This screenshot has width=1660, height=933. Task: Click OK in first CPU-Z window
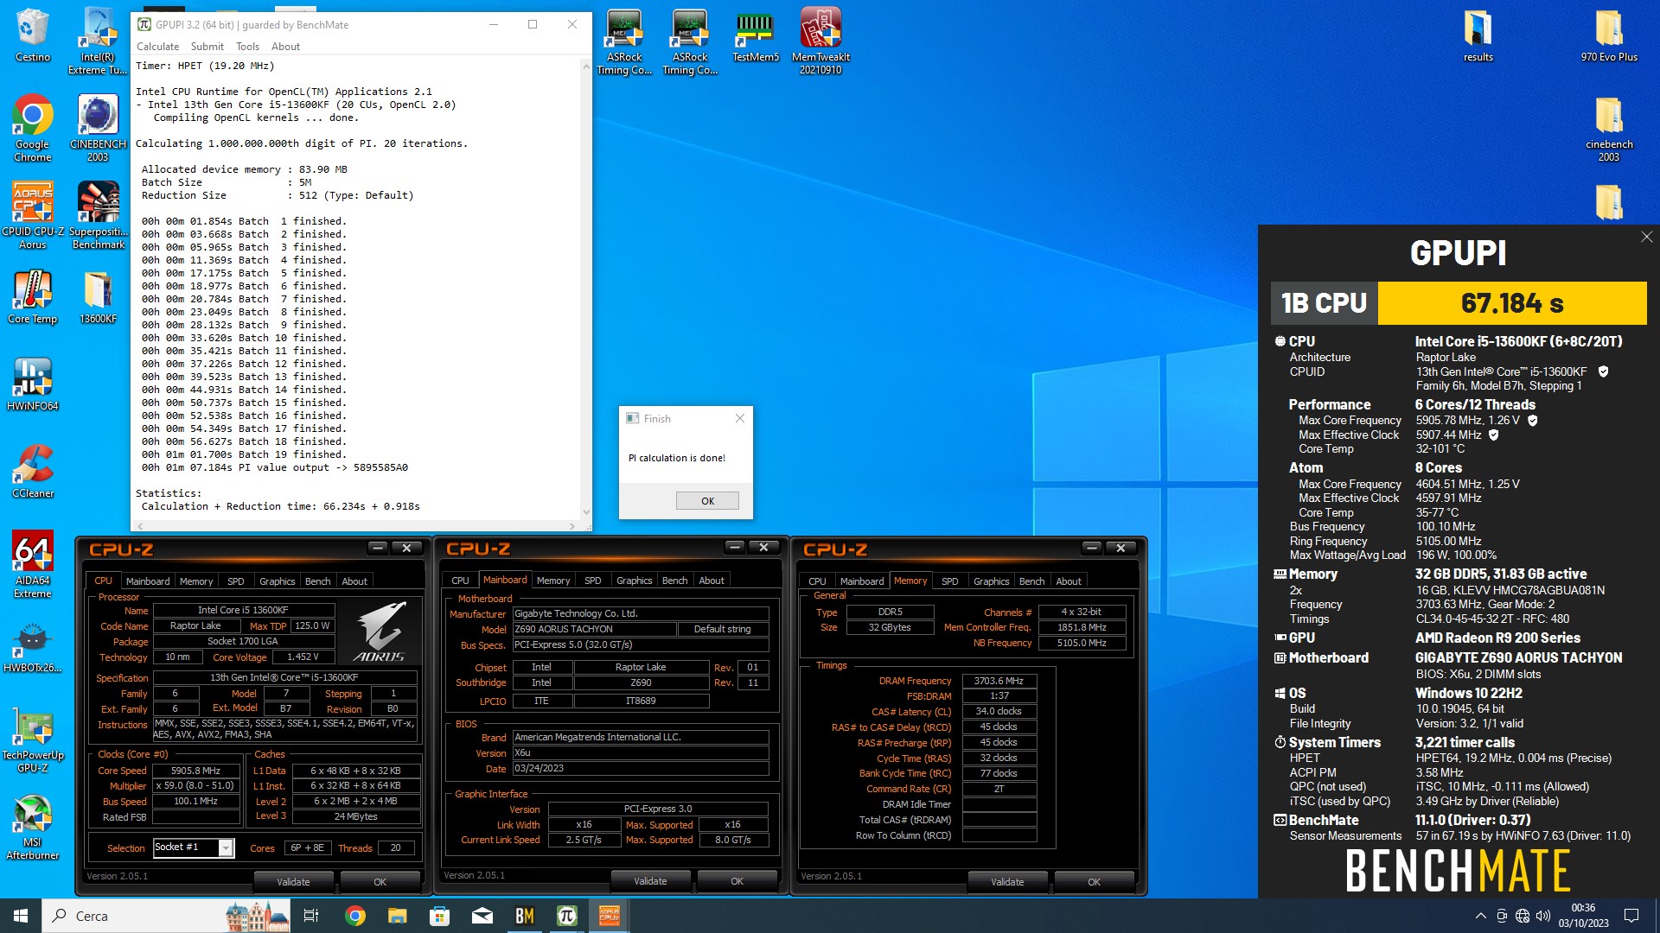pyautogui.click(x=380, y=882)
